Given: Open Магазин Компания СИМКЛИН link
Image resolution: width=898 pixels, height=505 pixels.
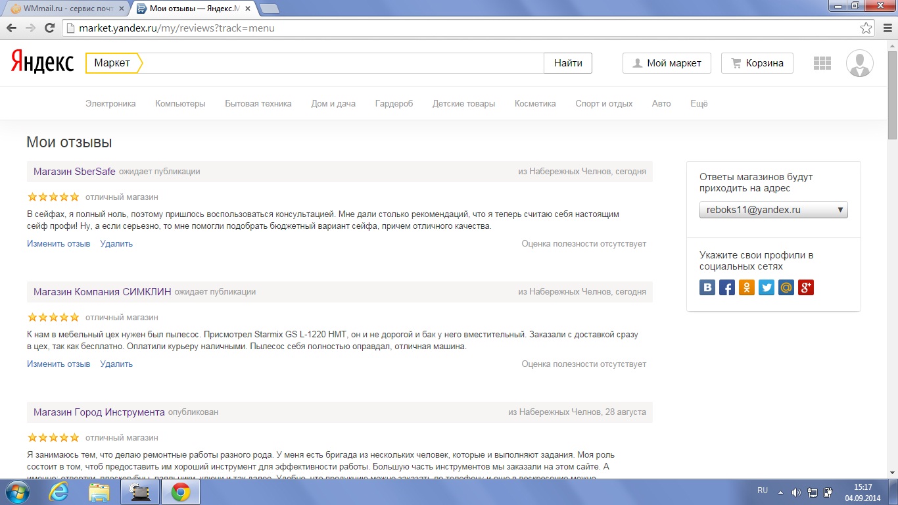Looking at the screenshot, I should click(102, 291).
